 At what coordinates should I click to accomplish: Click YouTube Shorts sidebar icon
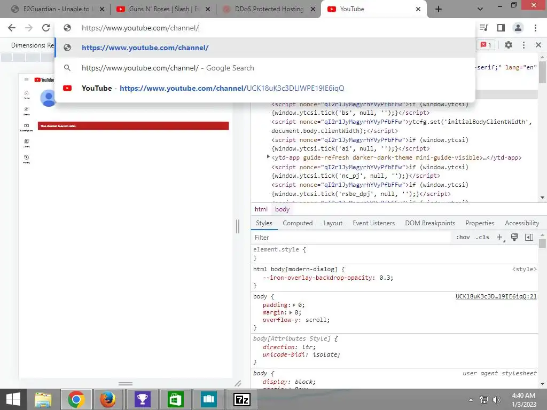(27, 111)
